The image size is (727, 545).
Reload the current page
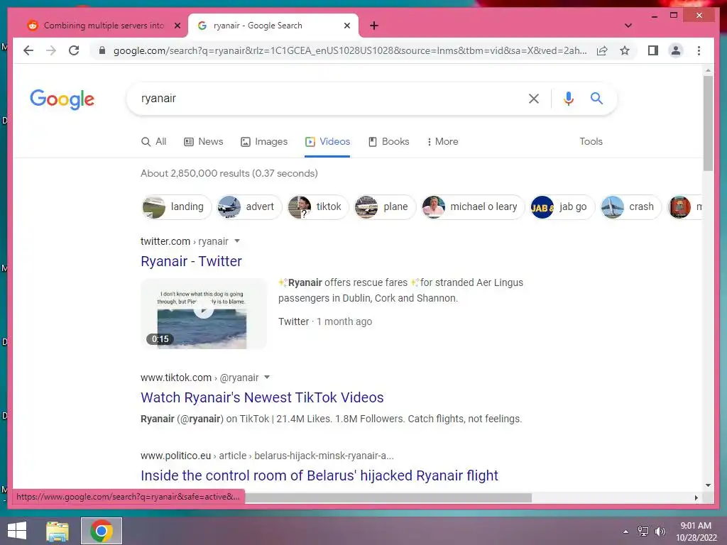pyautogui.click(x=74, y=50)
